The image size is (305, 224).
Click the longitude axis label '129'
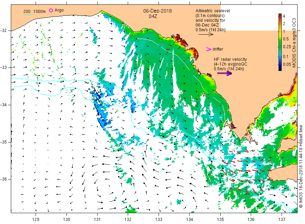coord(36,220)
